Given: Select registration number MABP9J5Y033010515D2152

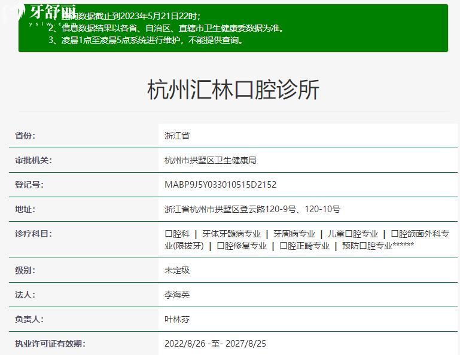Looking at the screenshot, I should pyautogui.click(x=220, y=185).
